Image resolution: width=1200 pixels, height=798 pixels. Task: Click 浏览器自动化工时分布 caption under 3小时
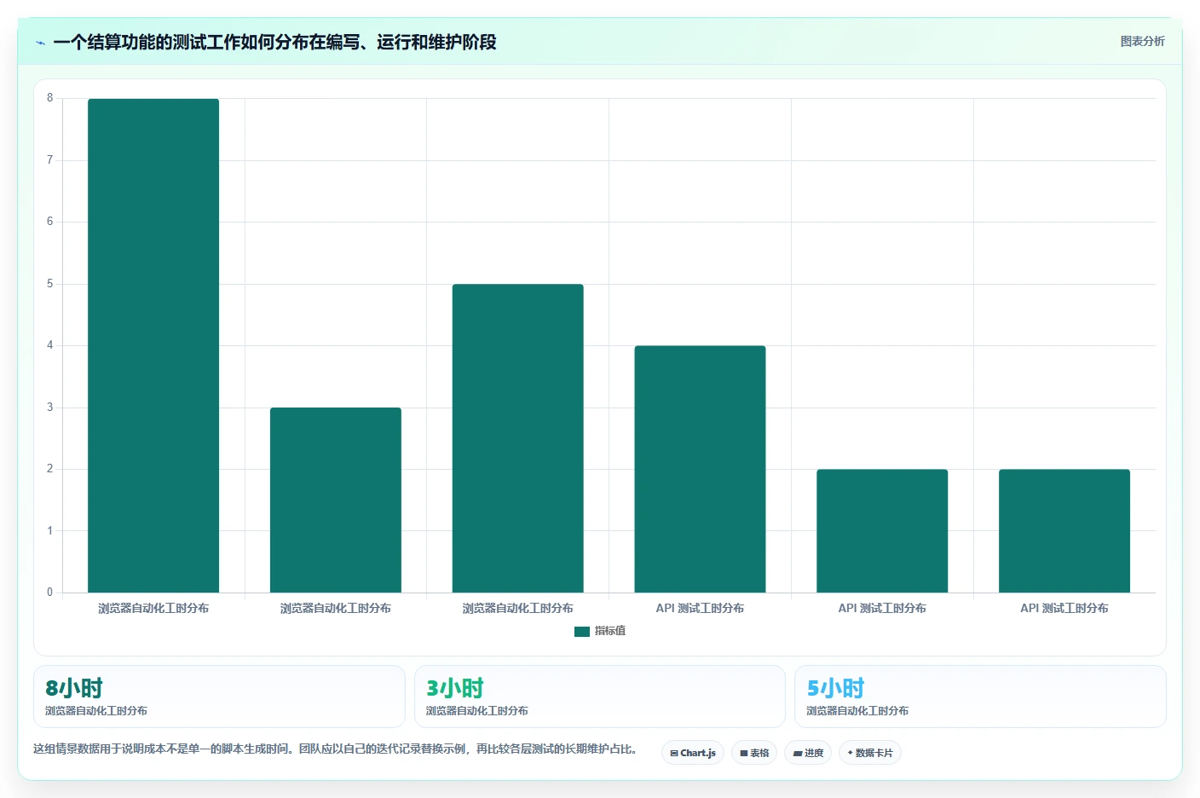coord(477,711)
